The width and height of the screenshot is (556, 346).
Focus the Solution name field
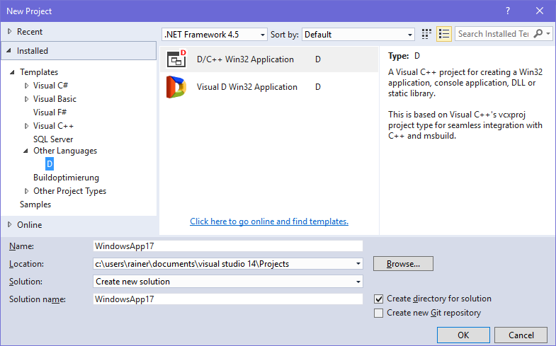tap(228, 299)
